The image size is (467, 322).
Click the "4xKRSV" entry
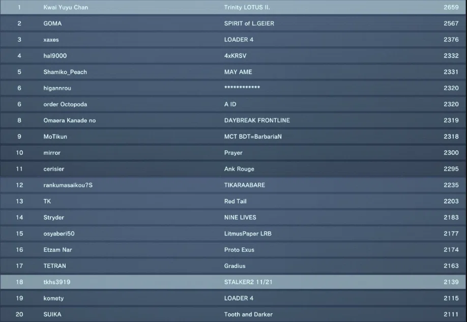[236, 56]
